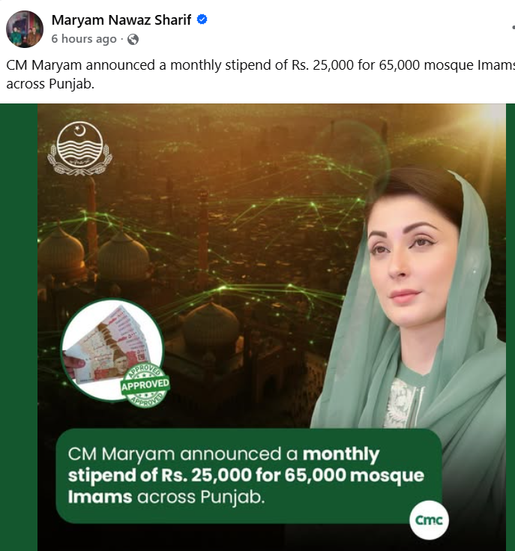Click the blue verified badge
This screenshot has width=515, height=551.
point(202,20)
